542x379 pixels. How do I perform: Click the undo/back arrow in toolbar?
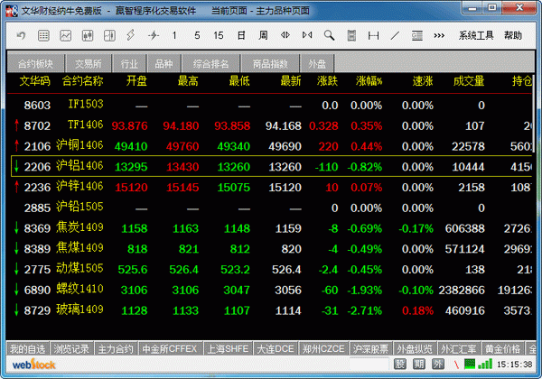tap(22, 35)
